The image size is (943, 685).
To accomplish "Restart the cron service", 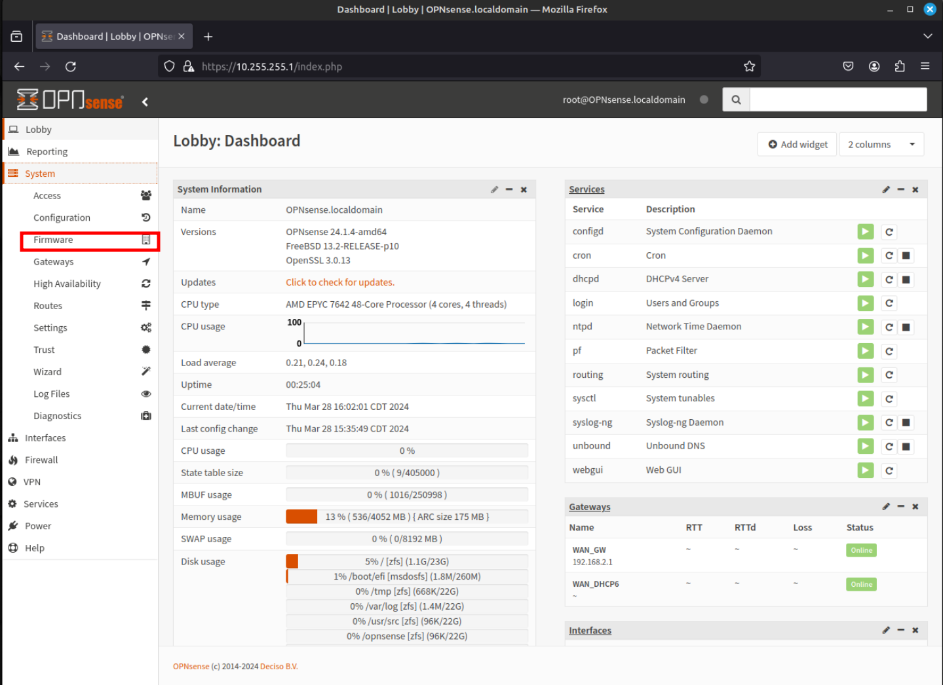I will point(889,255).
